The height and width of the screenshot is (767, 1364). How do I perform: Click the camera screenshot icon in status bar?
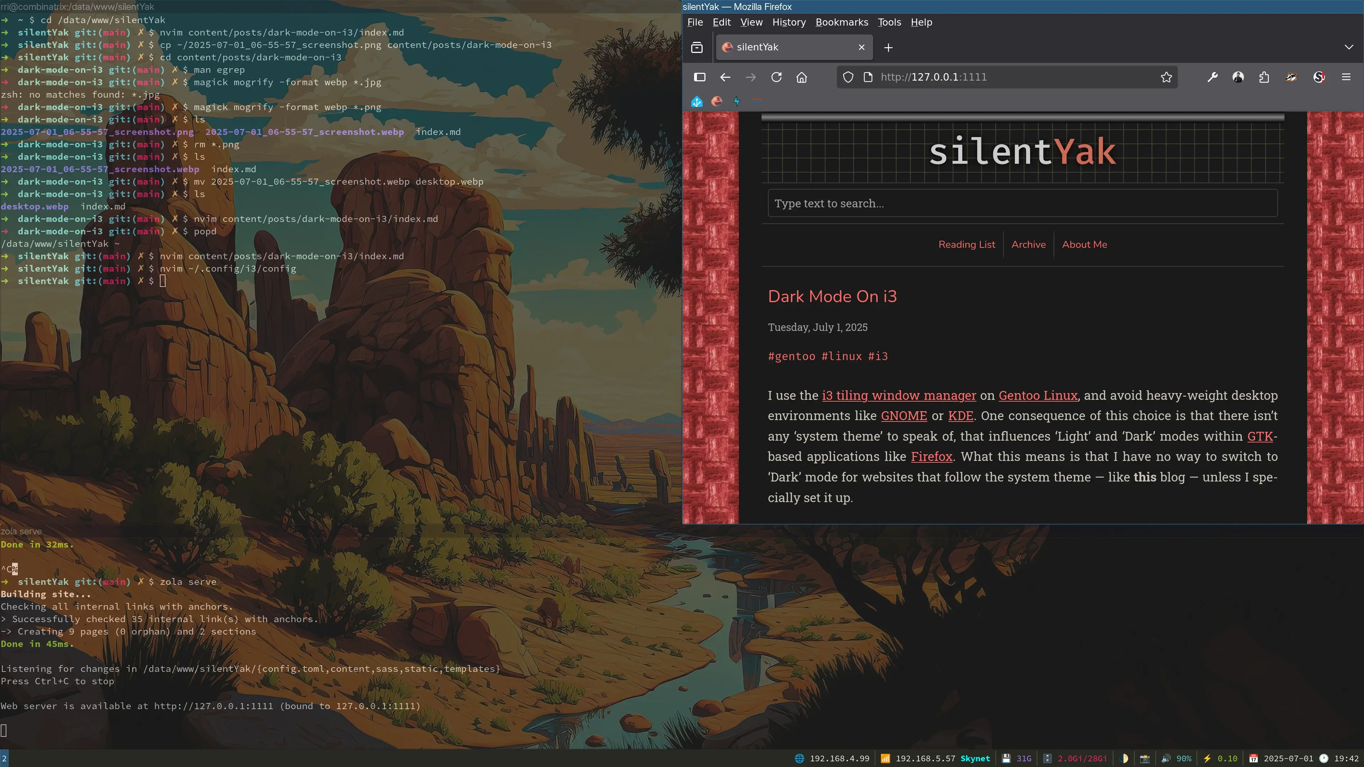[1144, 758]
